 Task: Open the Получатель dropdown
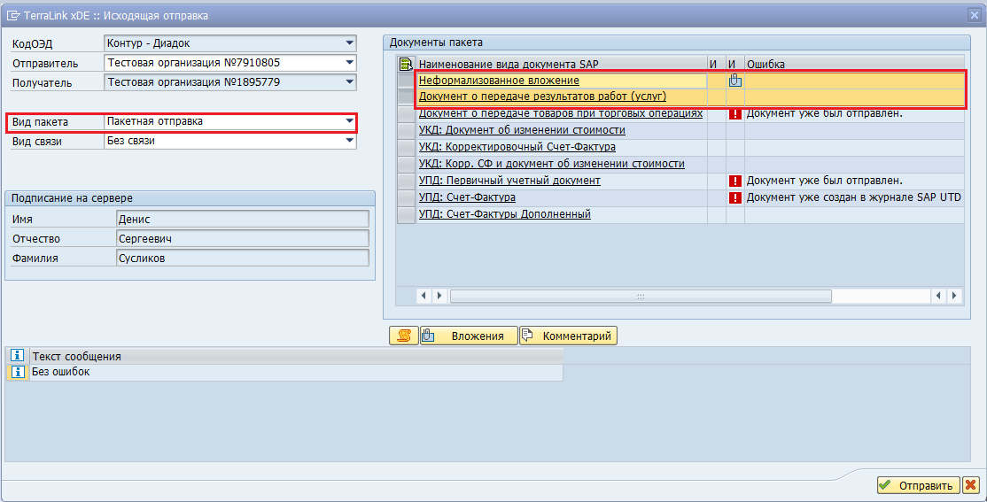[x=349, y=82]
